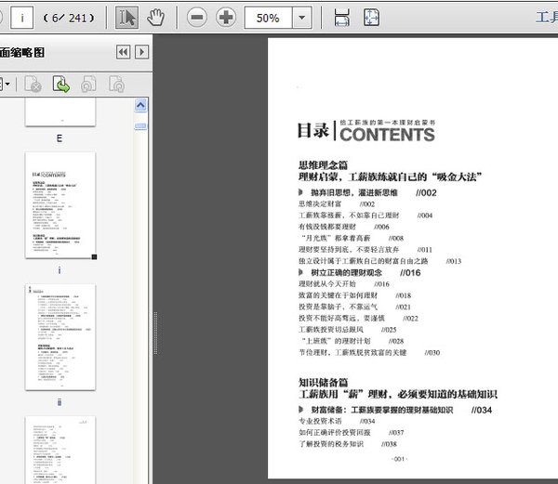Image resolution: width=558 pixels, height=484 pixels.
Task: Click the delete page icon in thumbnails panel
Action: pos(33,85)
